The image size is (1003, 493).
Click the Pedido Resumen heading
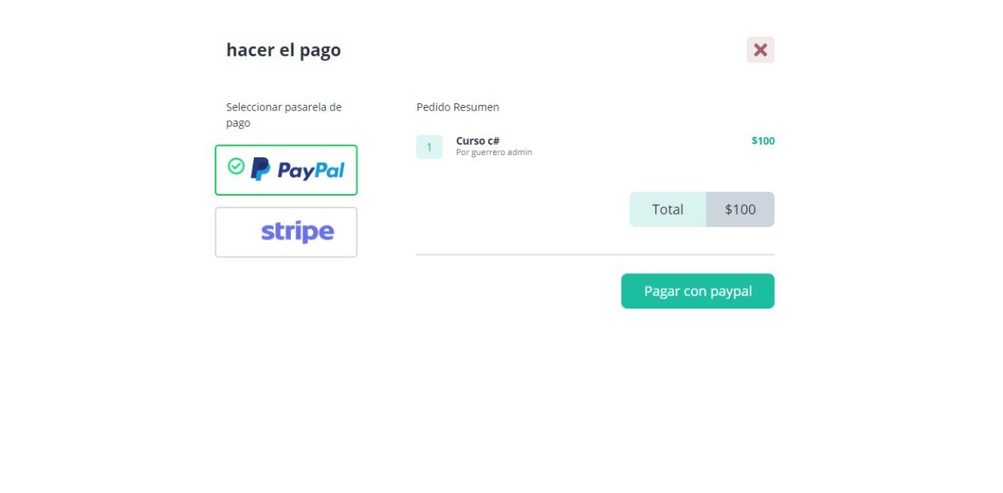(458, 107)
